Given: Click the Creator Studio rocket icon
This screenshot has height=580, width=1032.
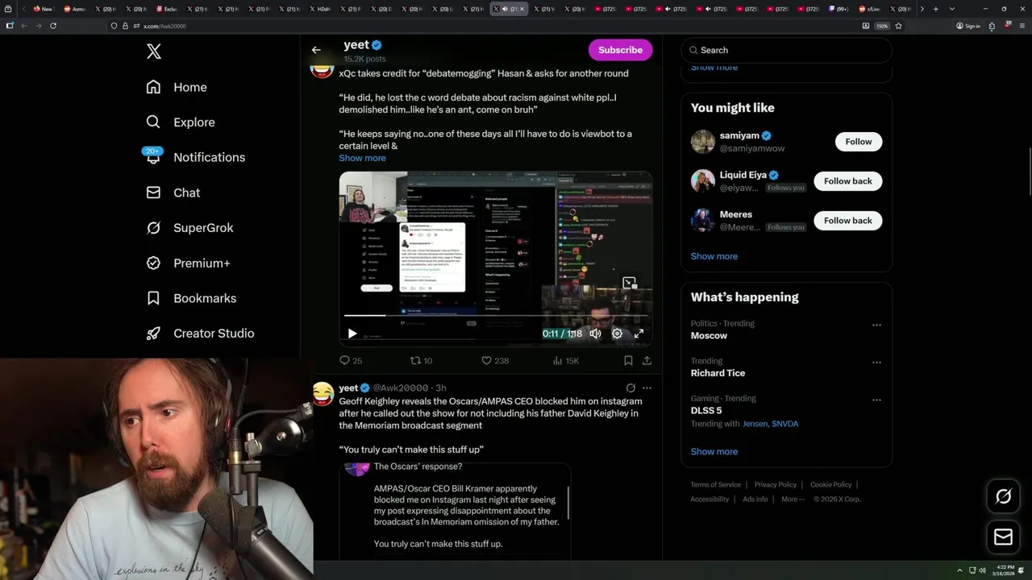Looking at the screenshot, I should 153,333.
